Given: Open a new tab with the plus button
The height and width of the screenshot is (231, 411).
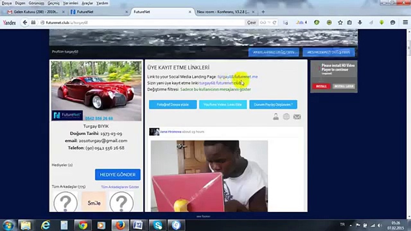Looking at the screenshot, I should [x=263, y=12].
